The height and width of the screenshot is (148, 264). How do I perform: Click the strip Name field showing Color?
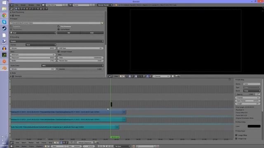coord(252,84)
